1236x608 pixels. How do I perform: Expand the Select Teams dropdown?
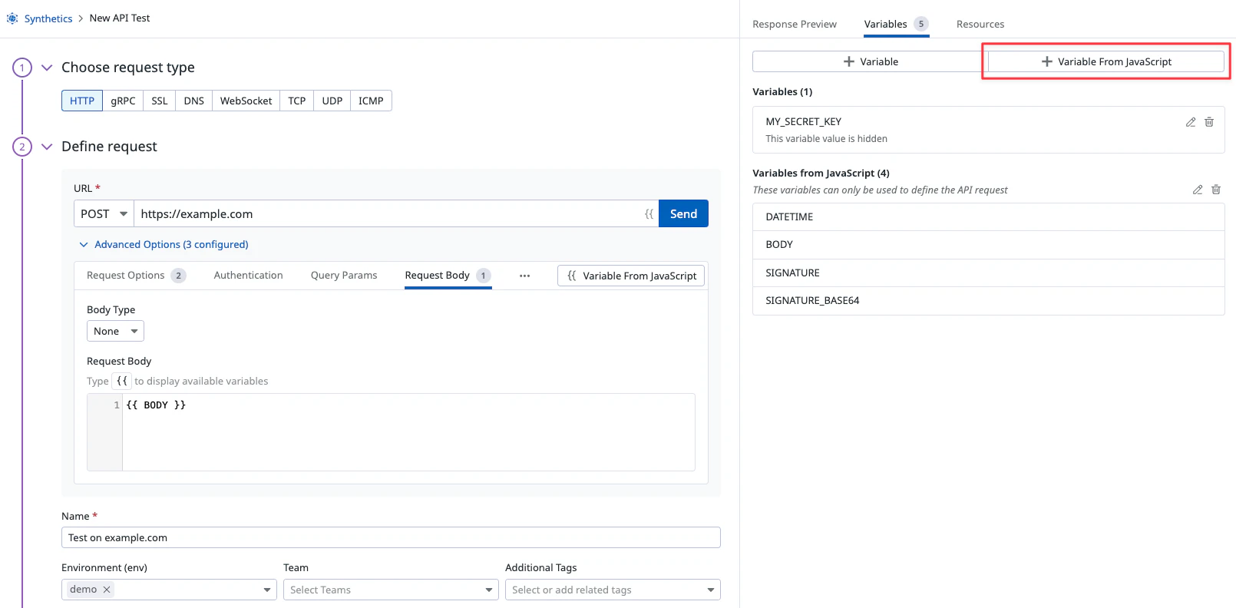coord(391,590)
